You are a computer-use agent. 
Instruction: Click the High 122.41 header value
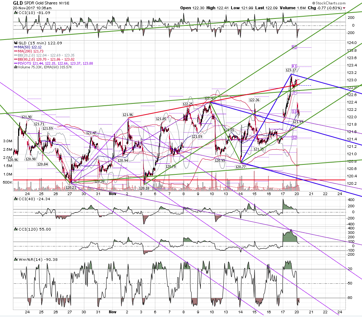click(x=217, y=8)
